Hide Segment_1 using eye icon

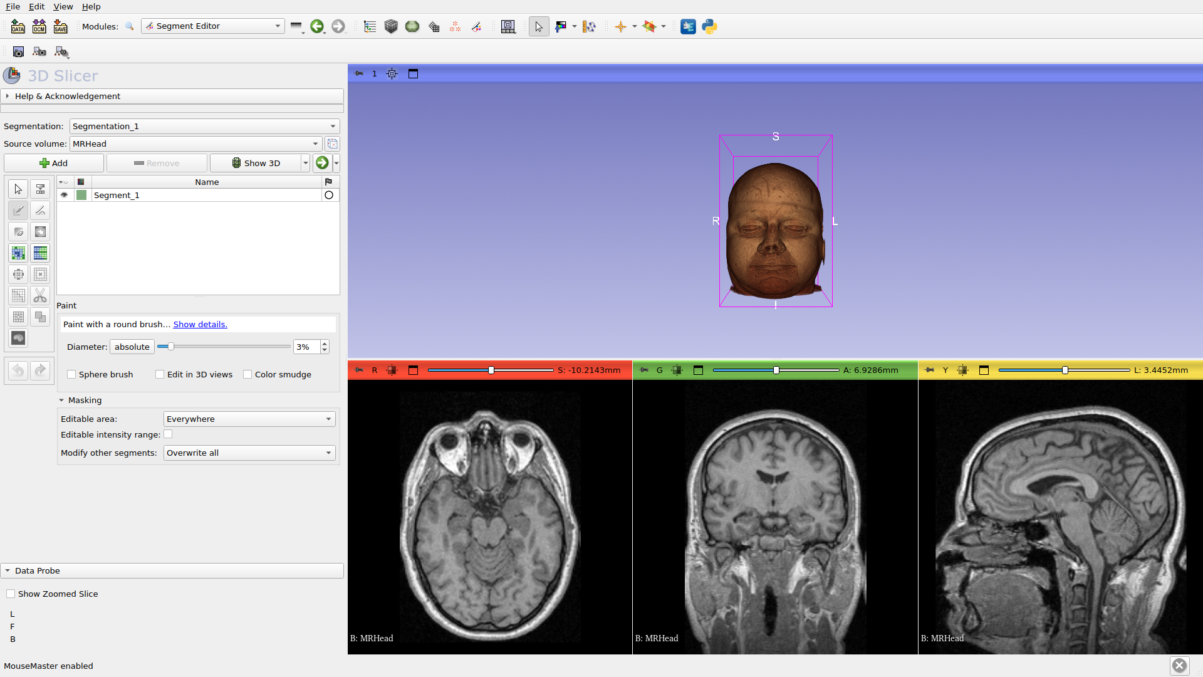click(x=64, y=195)
